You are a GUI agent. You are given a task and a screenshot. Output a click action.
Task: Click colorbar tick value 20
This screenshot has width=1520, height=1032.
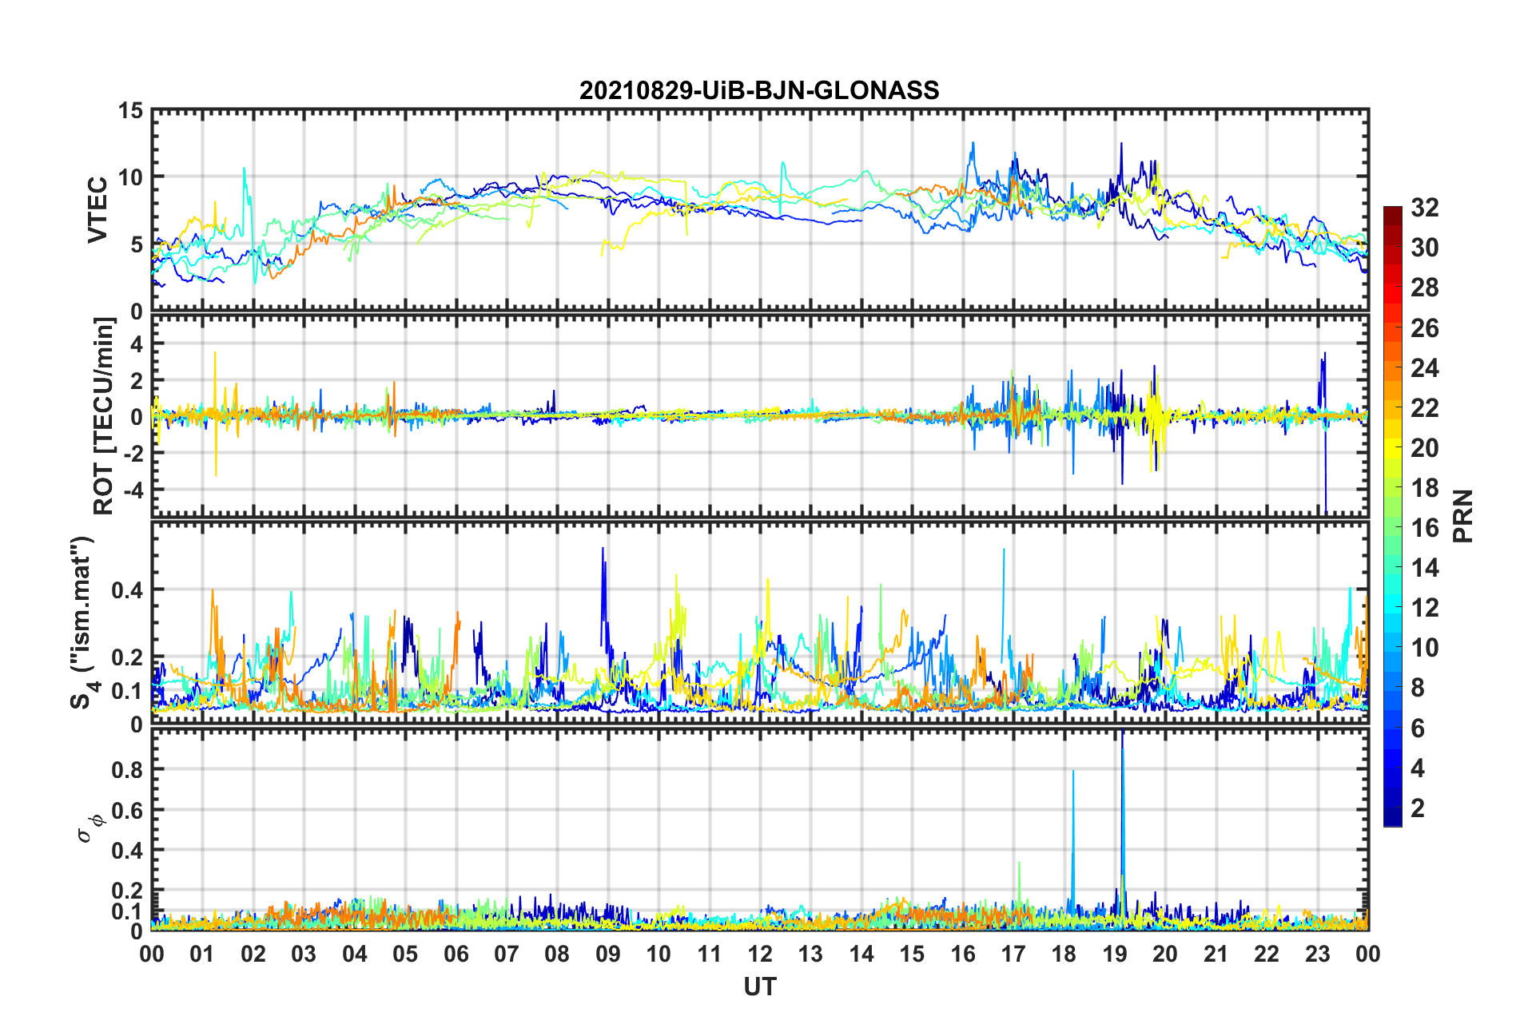pyautogui.click(x=1425, y=447)
